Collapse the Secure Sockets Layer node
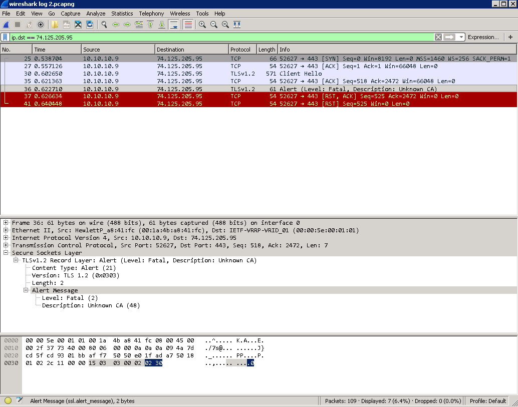The width and height of the screenshot is (518, 407). [x=6, y=252]
